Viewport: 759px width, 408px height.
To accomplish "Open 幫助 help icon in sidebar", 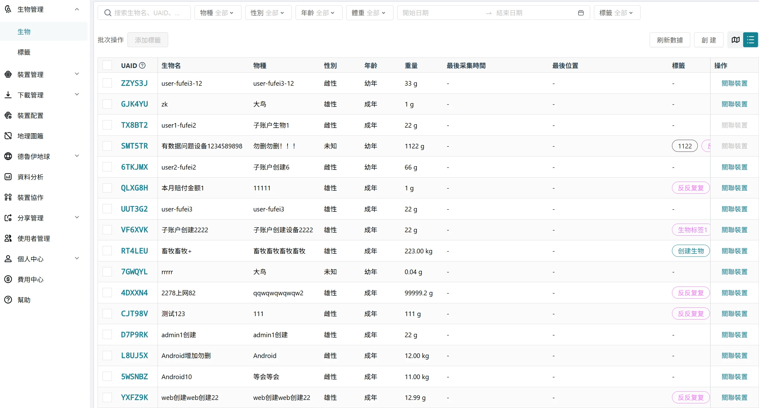I will pyautogui.click(x=8, y=300).
